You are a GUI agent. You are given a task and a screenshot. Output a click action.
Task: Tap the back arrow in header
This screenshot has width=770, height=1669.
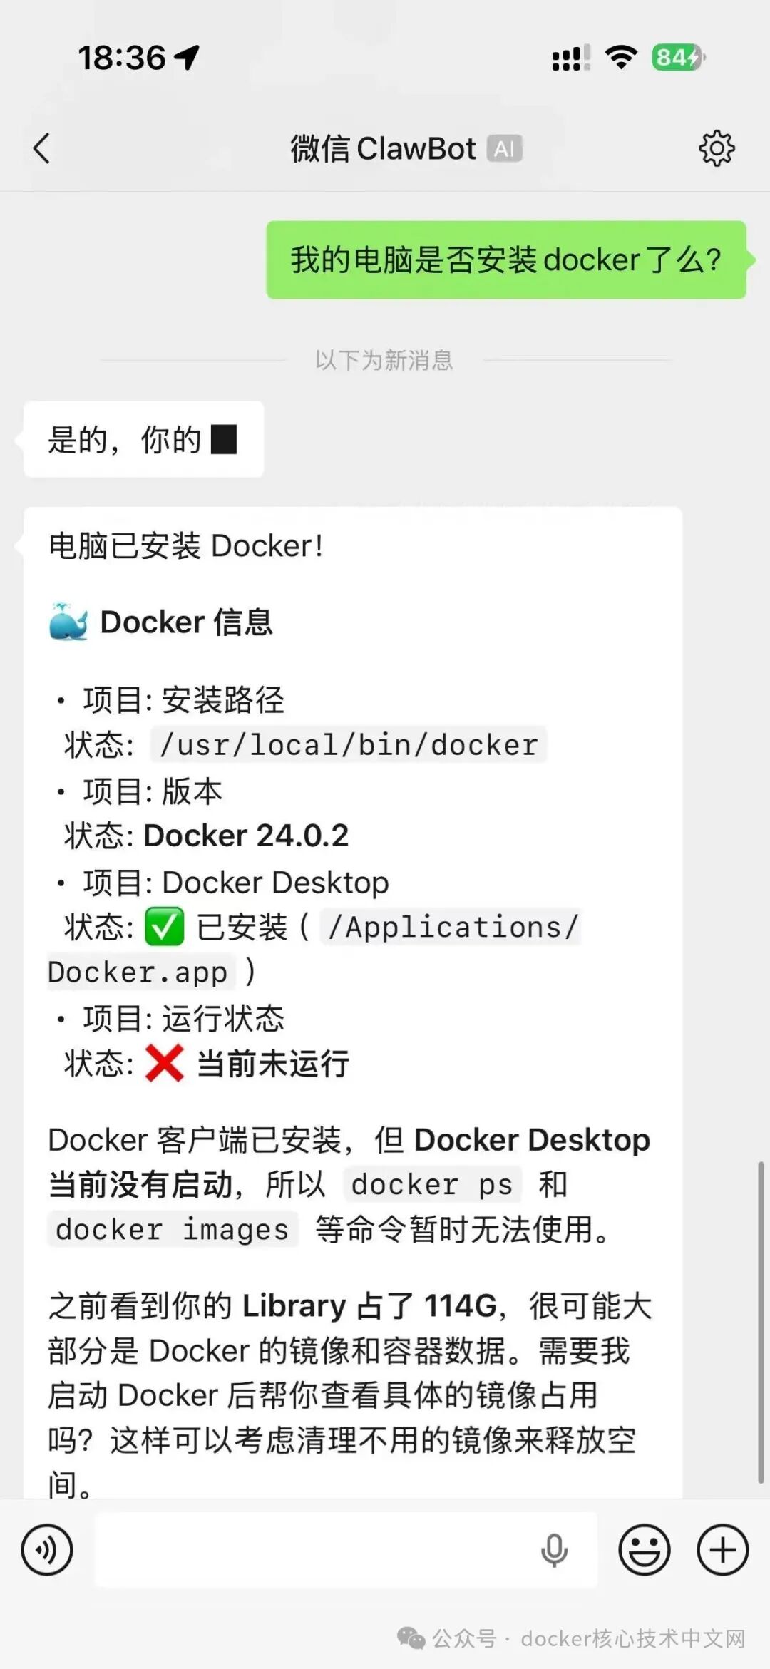tap(41, 148)
